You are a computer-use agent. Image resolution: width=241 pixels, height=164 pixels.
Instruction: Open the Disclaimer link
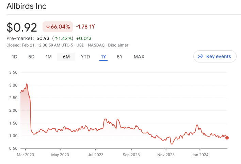point(118,45)
